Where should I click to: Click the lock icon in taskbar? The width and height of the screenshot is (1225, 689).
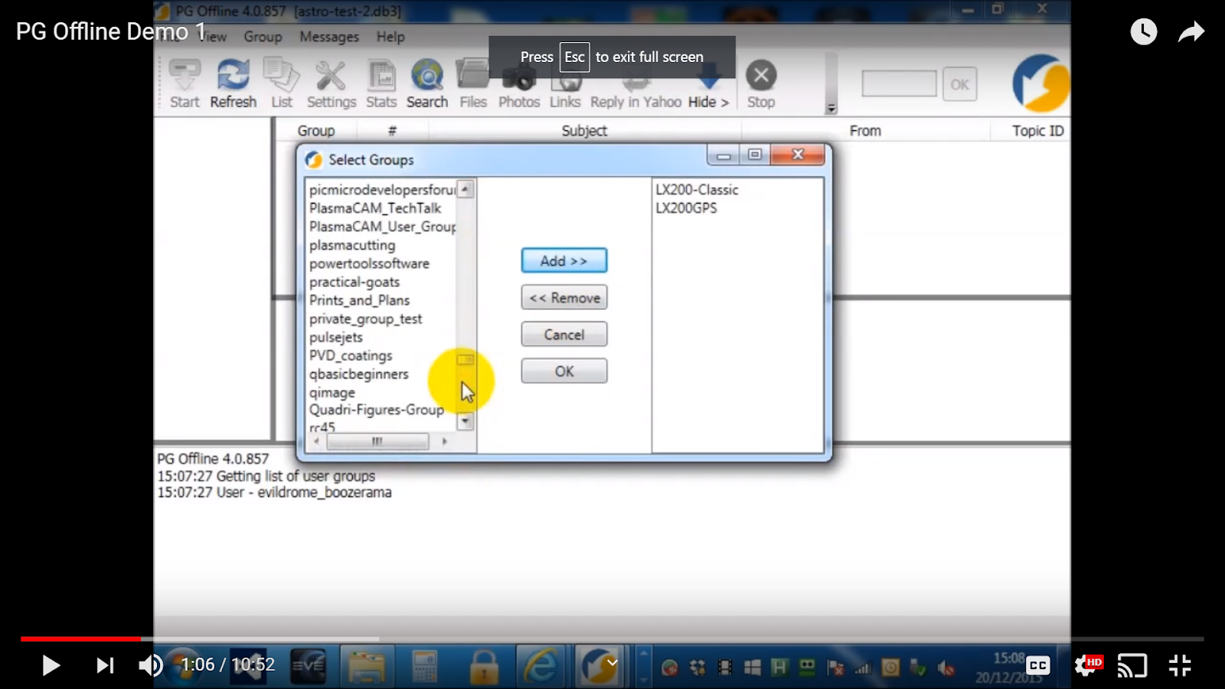click(484, 666)
